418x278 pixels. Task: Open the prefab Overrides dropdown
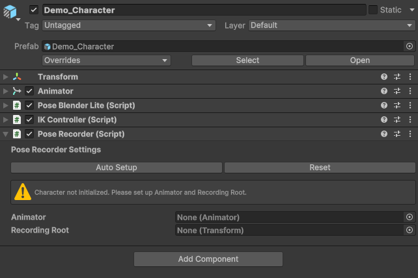[x=106, y=60]
